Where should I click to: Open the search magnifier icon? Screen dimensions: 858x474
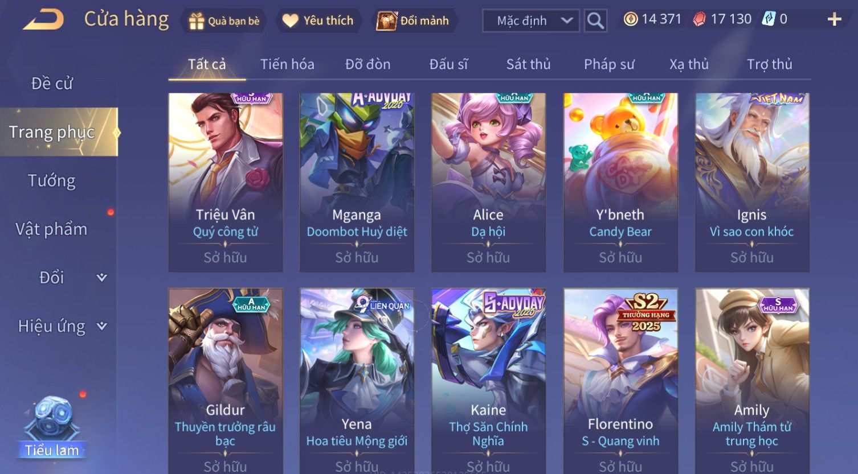(x=595, y=20)
